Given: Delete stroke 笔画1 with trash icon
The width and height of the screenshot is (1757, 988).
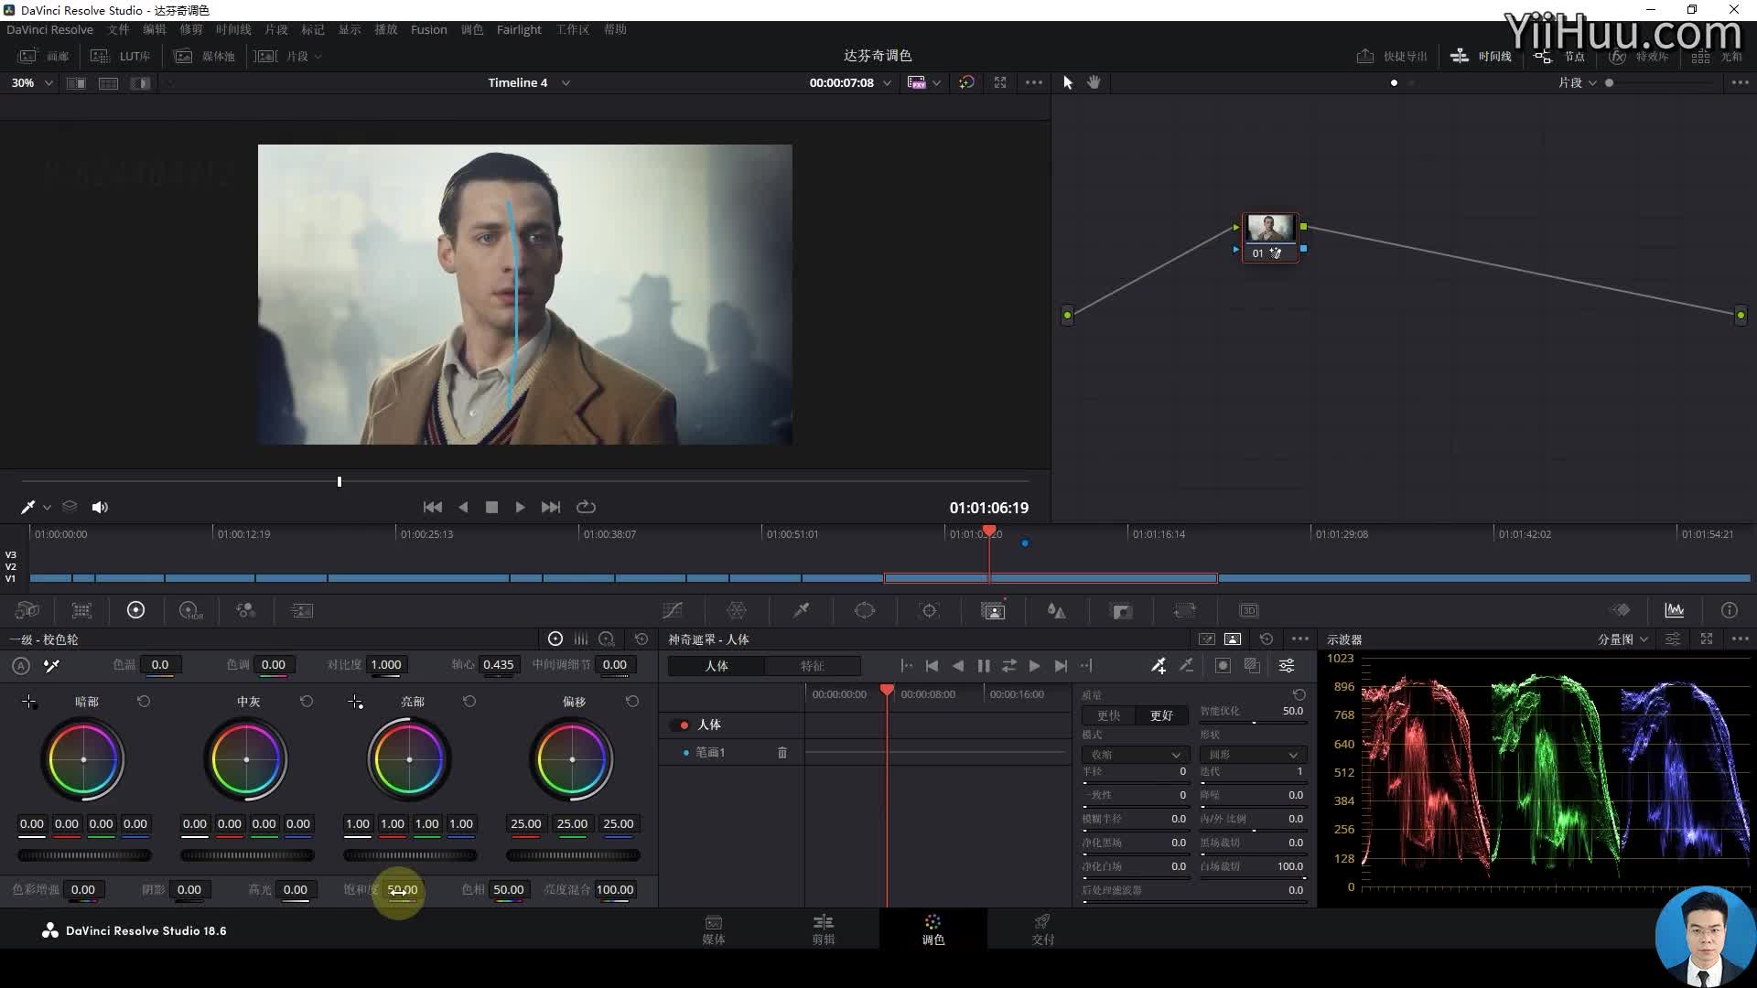Looking at the screenshot, I should click(x=782, y=752).
